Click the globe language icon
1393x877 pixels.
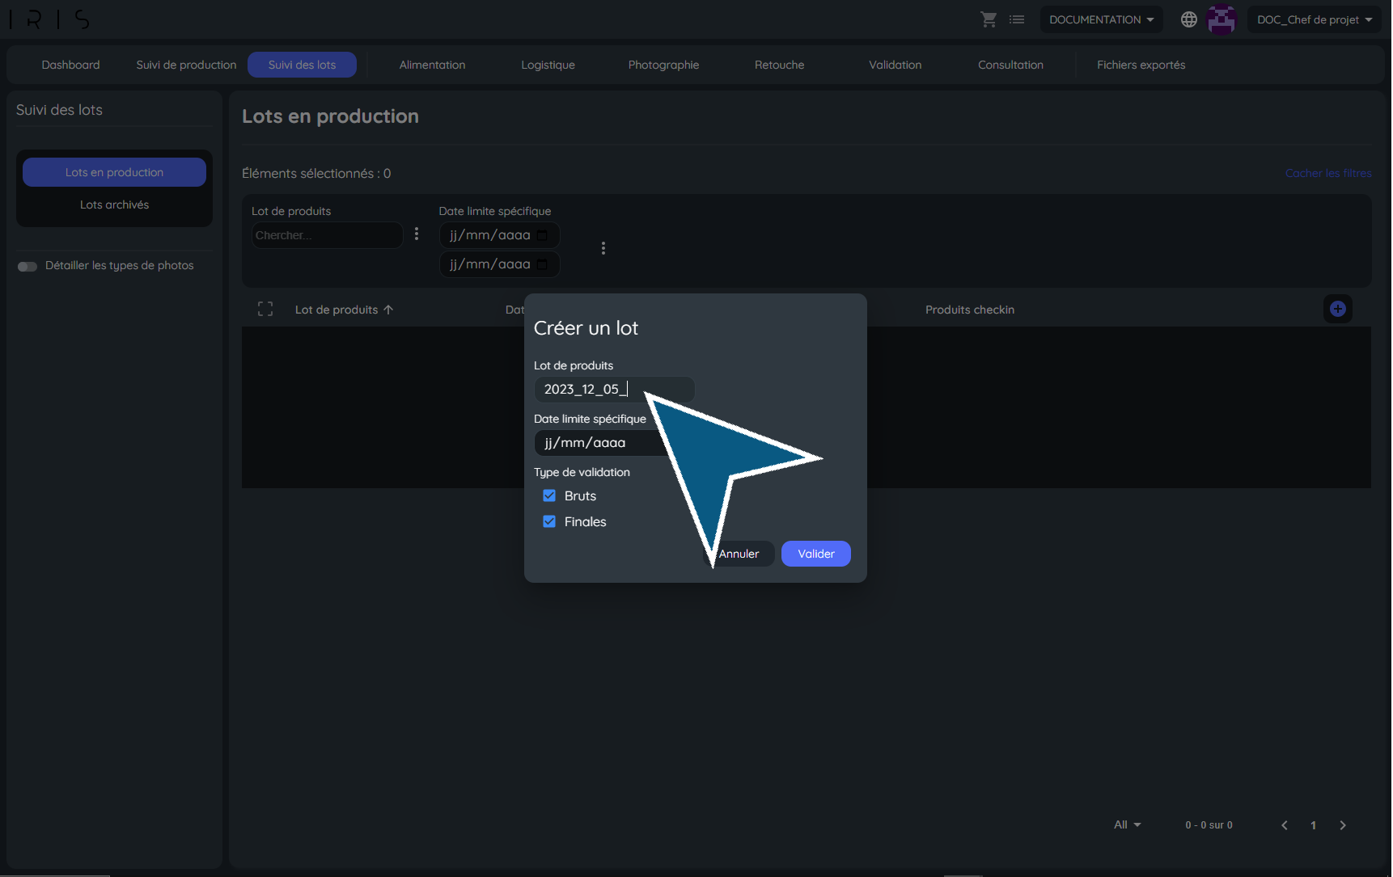(x=1188, y=19)
